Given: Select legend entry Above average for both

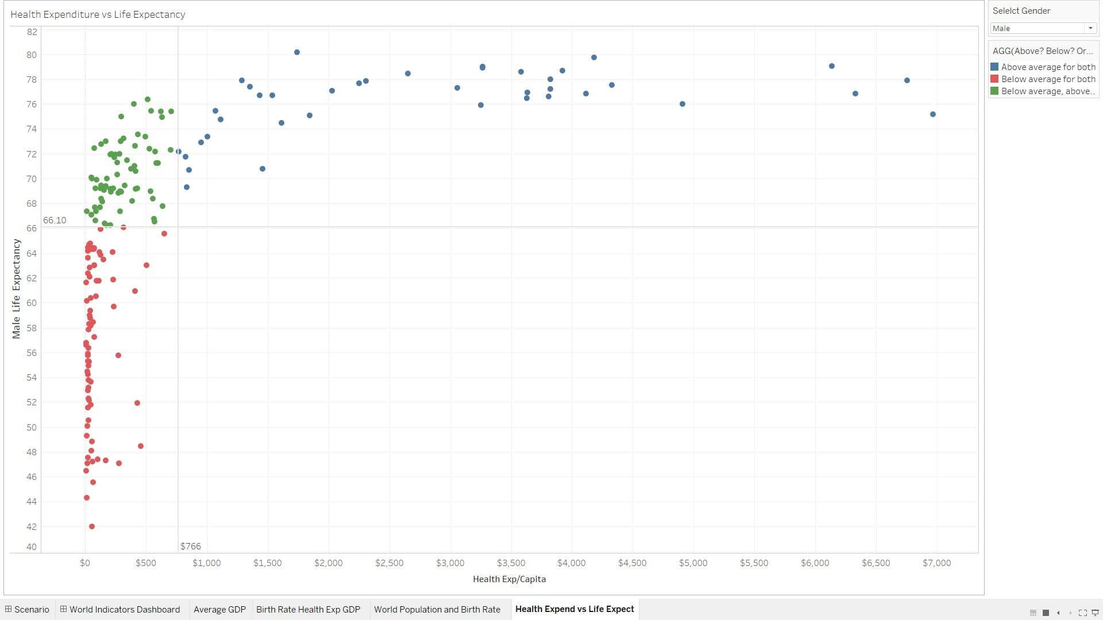Looking at the screenshot, I should (1047, 67).
